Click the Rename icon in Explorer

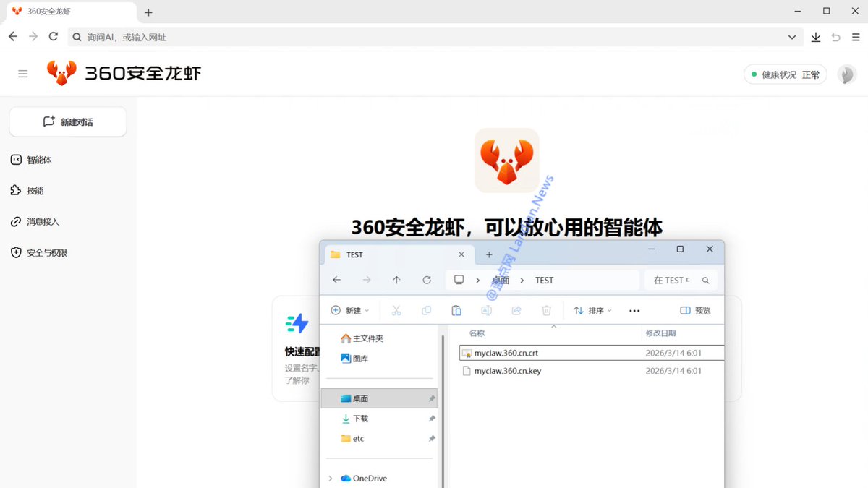(487, 310)
